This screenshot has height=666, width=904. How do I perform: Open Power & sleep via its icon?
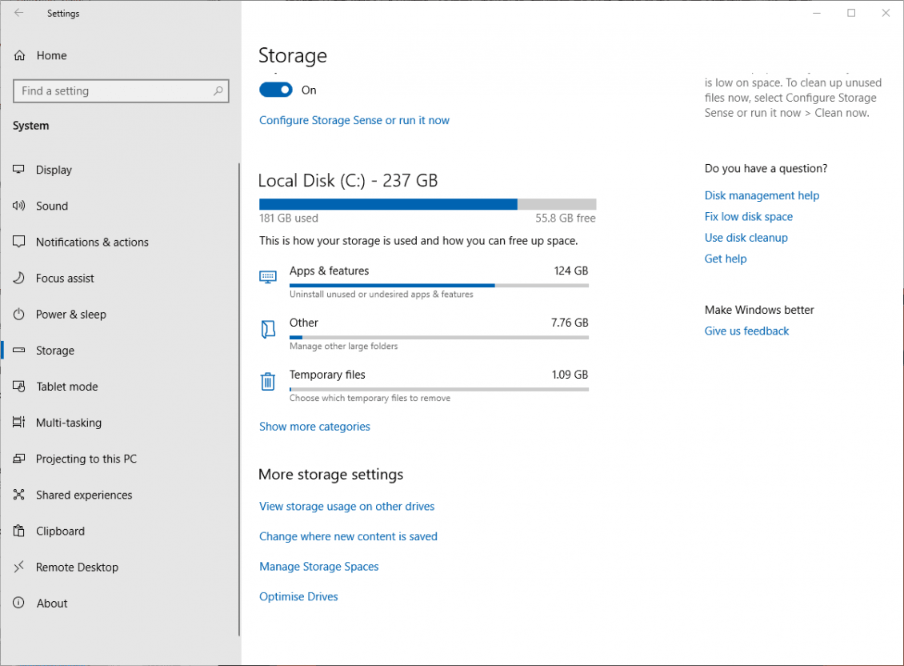pos(18,314)
